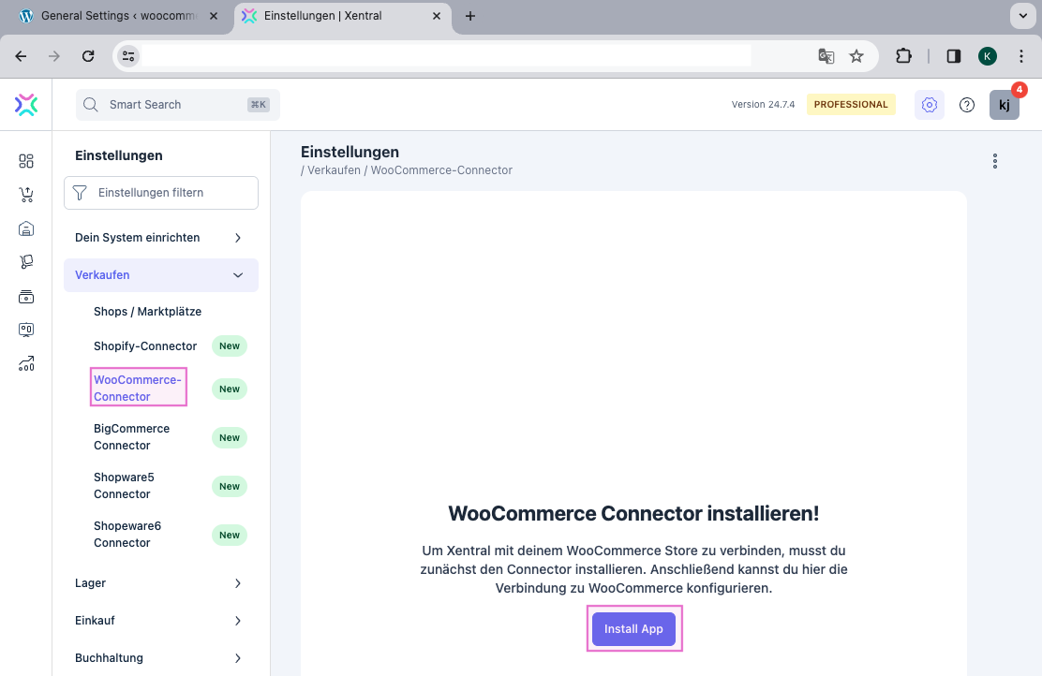Screen dimensions: 1042x676
Task: Open the purchasing hand-truck icon in sidebar
Action: pos(26,262)
